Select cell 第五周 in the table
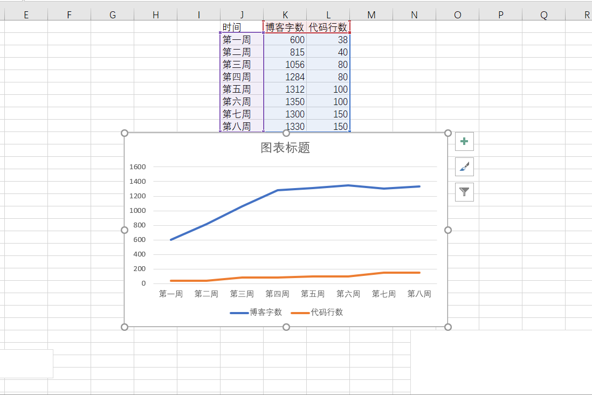 coord(242,89)
